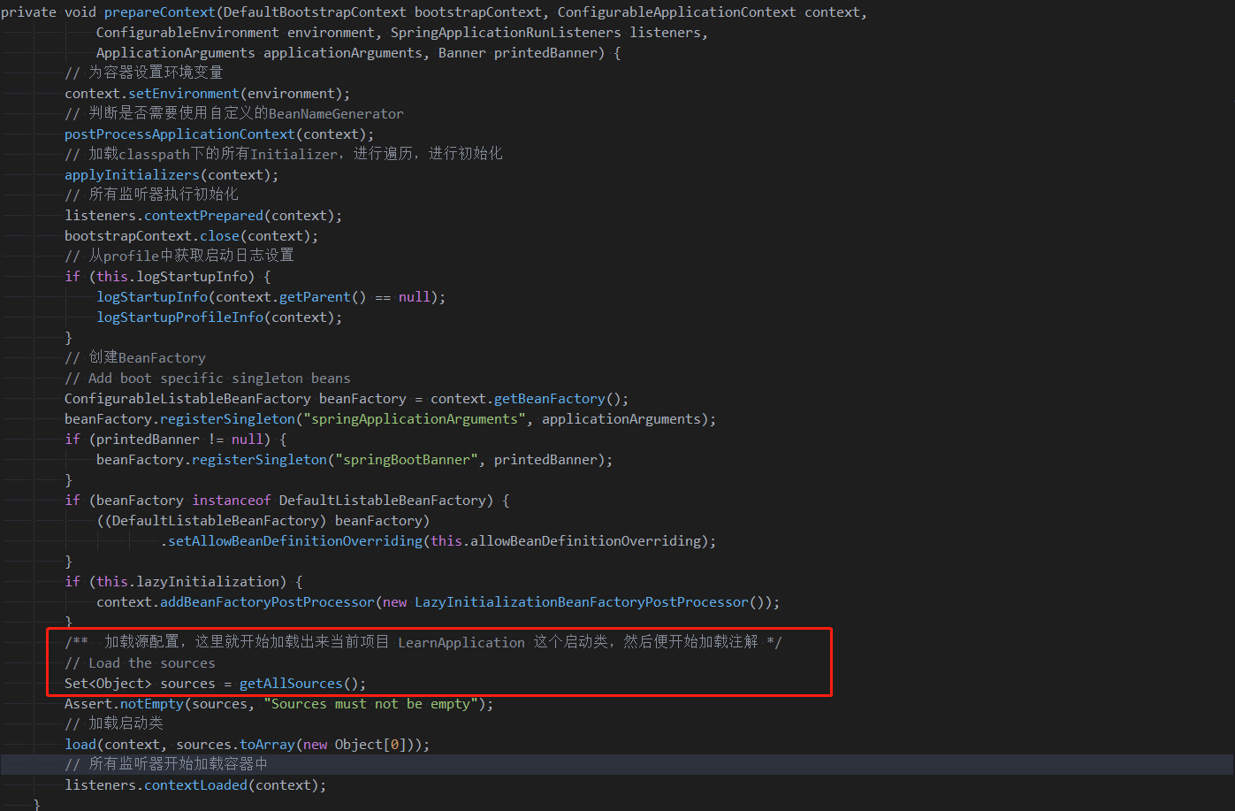Click the applyInitializers call
The width and height of the screenshot is (1235, 811).
tap(132, 175)
